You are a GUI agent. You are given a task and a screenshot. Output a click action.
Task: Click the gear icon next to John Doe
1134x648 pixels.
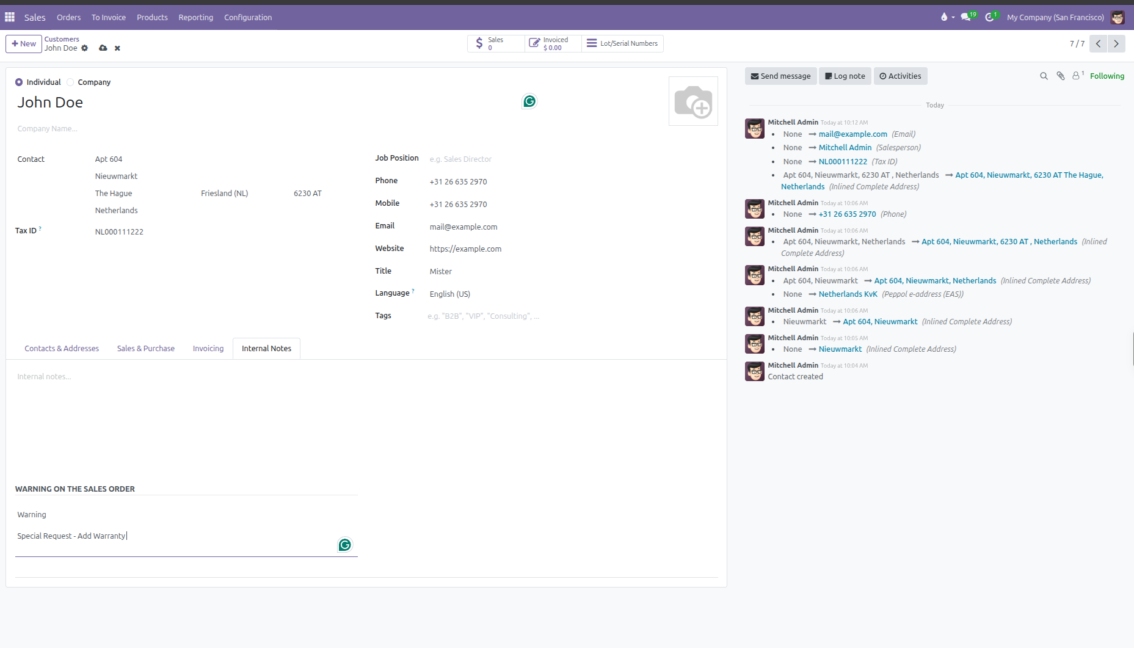coord(85,48)
